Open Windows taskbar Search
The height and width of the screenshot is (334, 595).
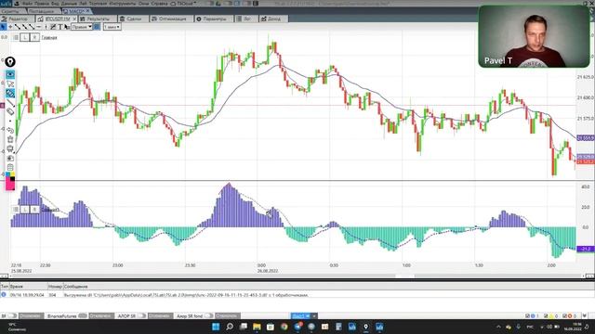pos(230,327)
